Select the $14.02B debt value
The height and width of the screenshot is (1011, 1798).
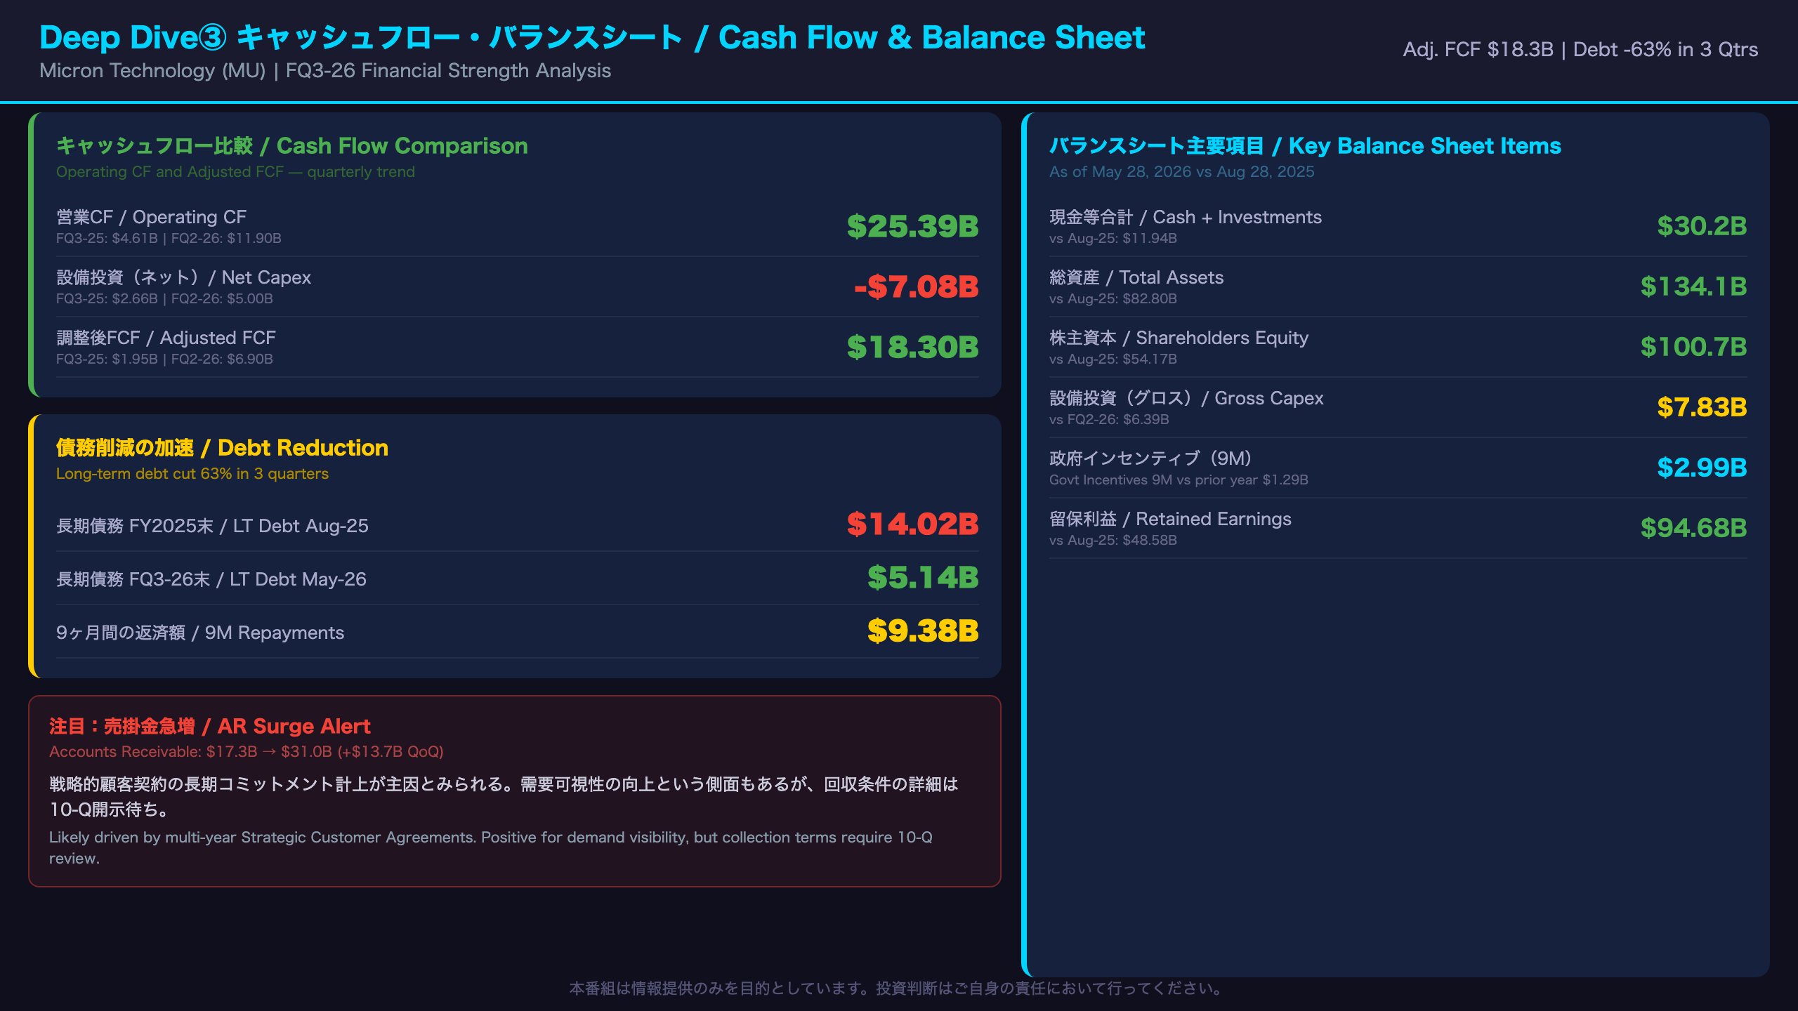[x=912, y=524]
